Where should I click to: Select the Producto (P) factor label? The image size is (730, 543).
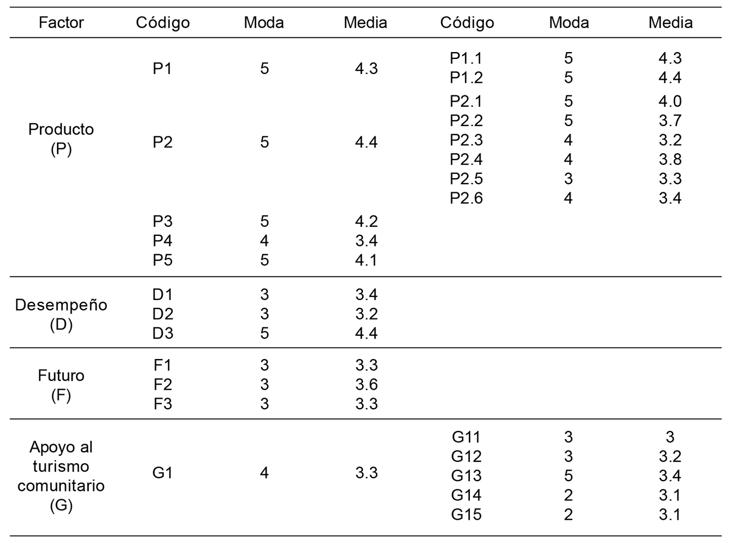61,139
